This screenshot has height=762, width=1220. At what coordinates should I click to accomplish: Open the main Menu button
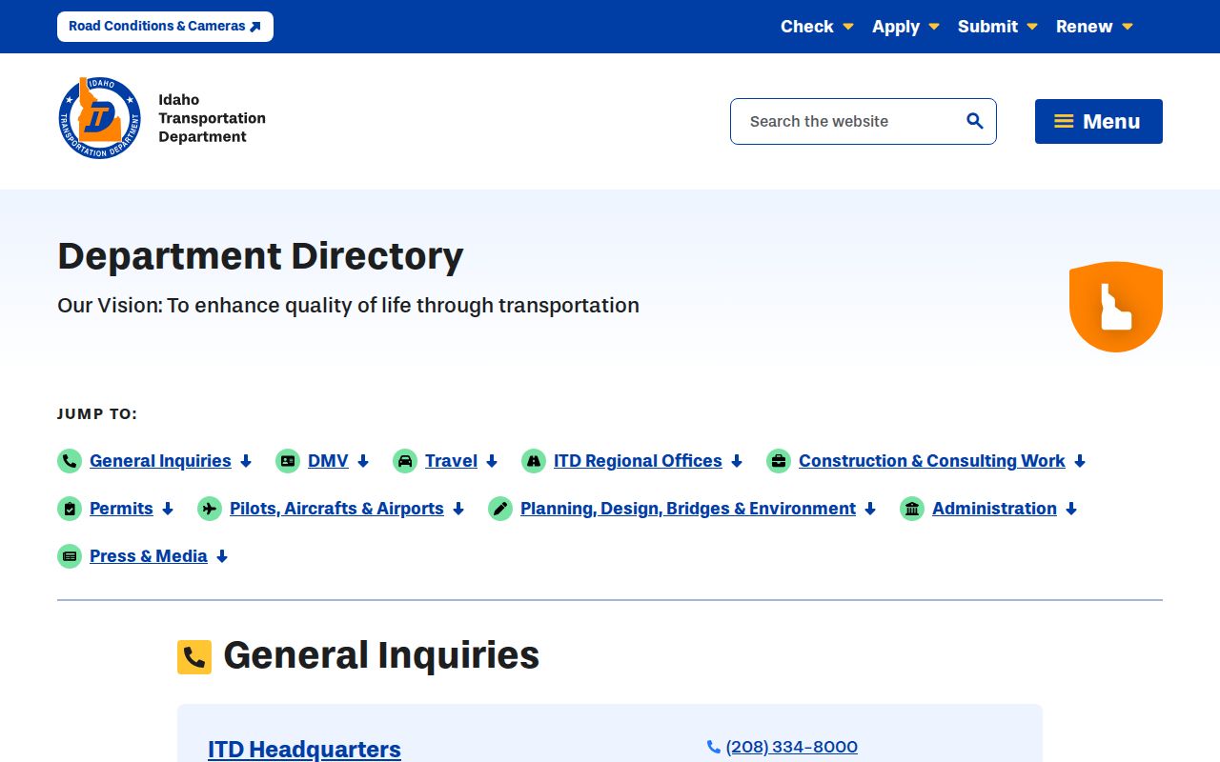pos(1099,121)
